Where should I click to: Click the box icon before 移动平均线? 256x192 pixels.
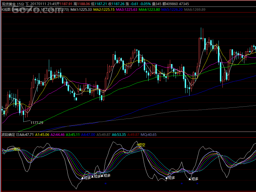click(x=13, y=10)
